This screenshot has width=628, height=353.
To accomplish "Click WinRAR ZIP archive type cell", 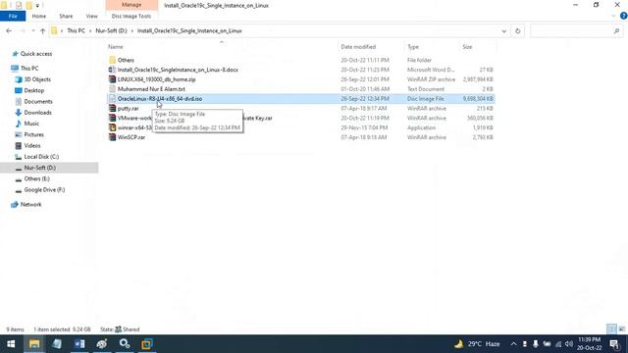I will click(x=431, y=79).
